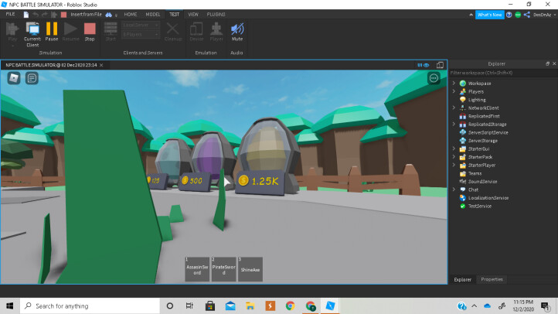Viewport: 558px width, 314px height.
Task: Select the ShineAxe hotbar slot
Action: tap(250, 269)
